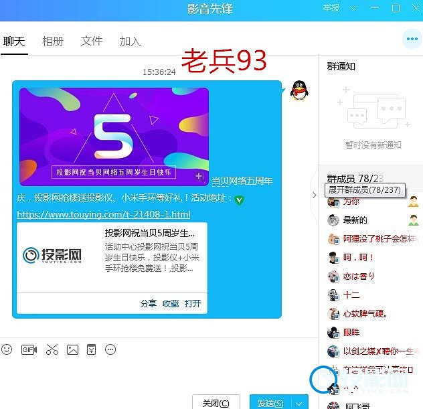Open the emoji picker
The height and width of the screenshot is (409, 423).
7,349
